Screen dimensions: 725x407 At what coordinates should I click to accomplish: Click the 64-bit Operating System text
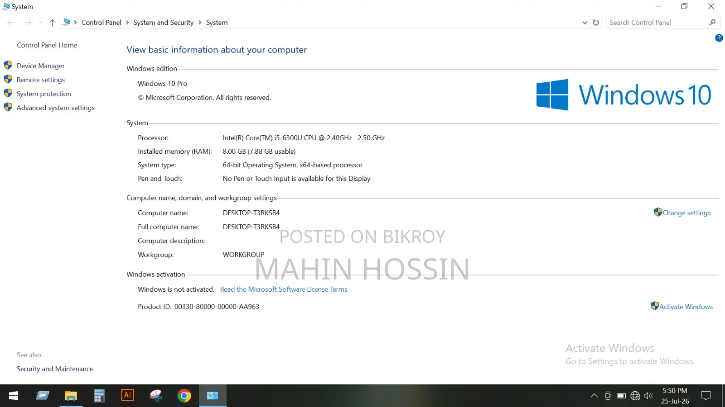(x=293, y=165)
